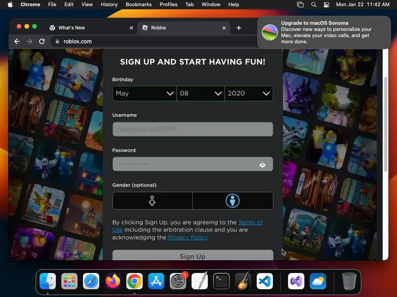Image resolution: width=397 pixels, height=297 pixels.
Task: Open Visual Studio from the Dock
Action: point(296,281)
